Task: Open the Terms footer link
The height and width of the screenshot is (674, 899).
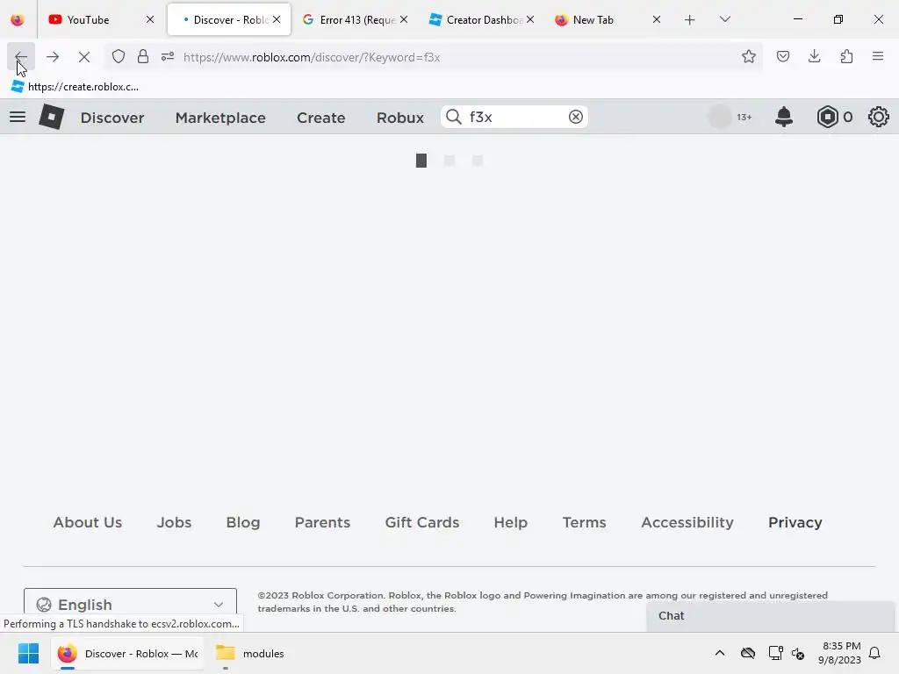Action: 584,522
